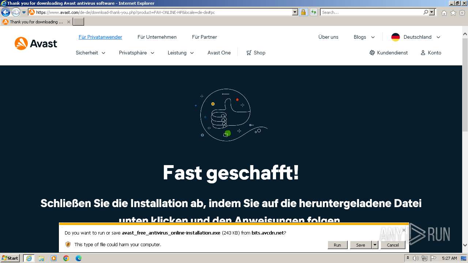Click the Germany flag icon
Viewport: 468px width, 263px height.
(x=396, y=37)
